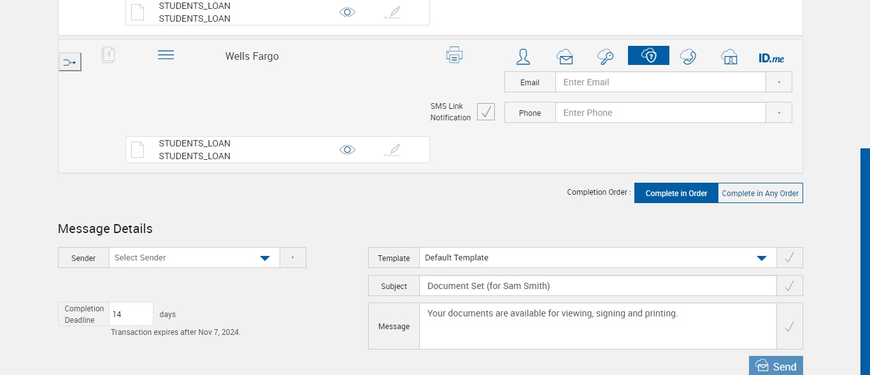Select Complete in Any Order option
The image size is (870, 375).
click(760, 194)
